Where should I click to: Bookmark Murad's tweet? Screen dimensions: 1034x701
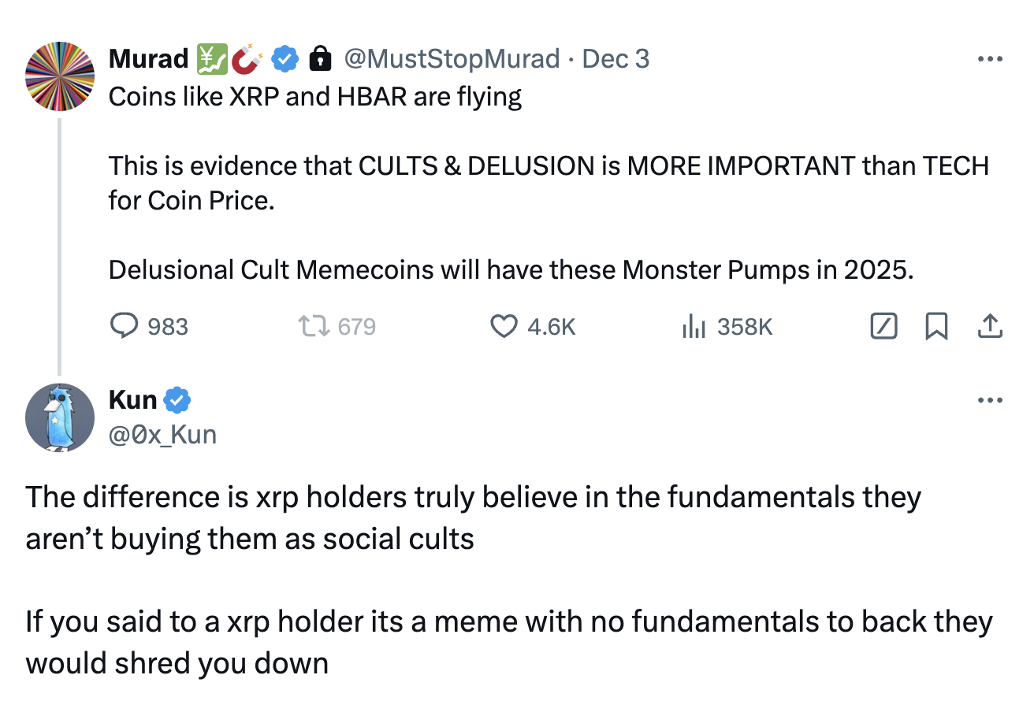[x=937, y=326]
